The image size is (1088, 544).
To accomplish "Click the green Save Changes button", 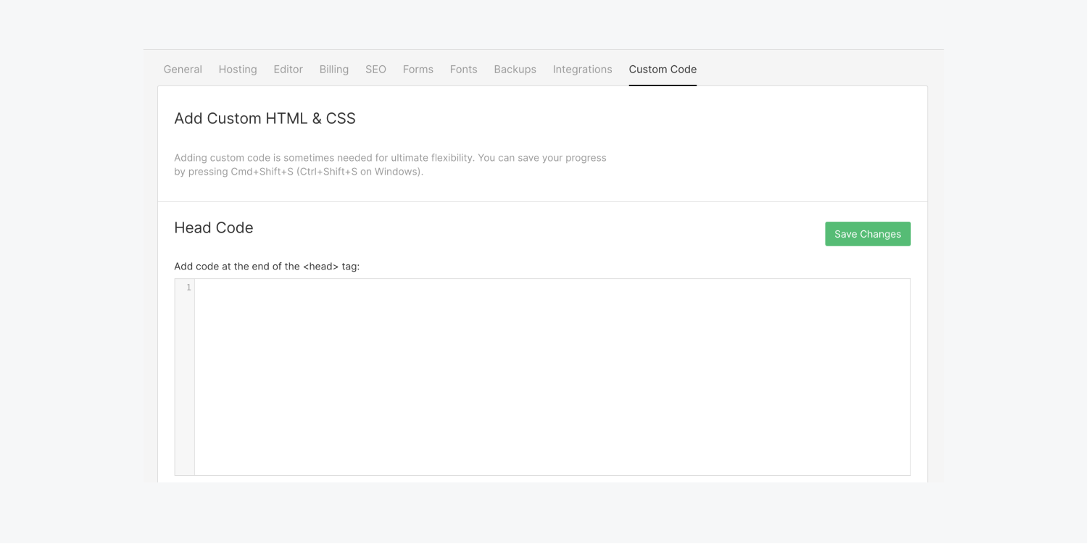I will pyautogui.click(x=868, y=234).
